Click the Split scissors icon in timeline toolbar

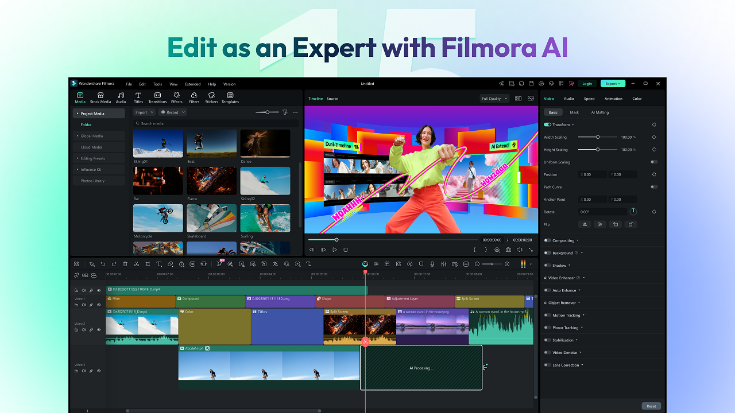136,264
